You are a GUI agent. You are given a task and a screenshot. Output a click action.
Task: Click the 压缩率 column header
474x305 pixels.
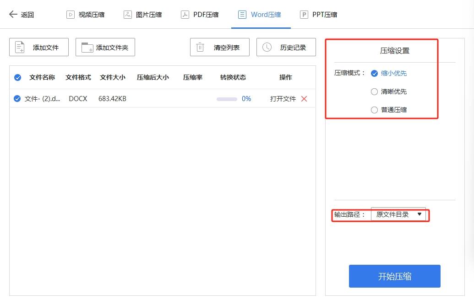tap(192, 77)
